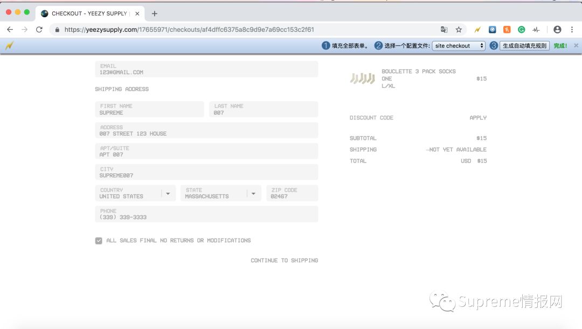This screenshot has width=582, height=329.
Task: Click the L/XL size text
Action: pos(388,86)
